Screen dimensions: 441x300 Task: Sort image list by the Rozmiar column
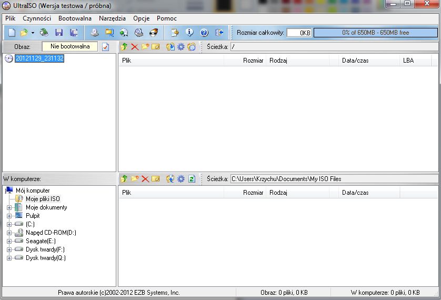tap(245, 61)
